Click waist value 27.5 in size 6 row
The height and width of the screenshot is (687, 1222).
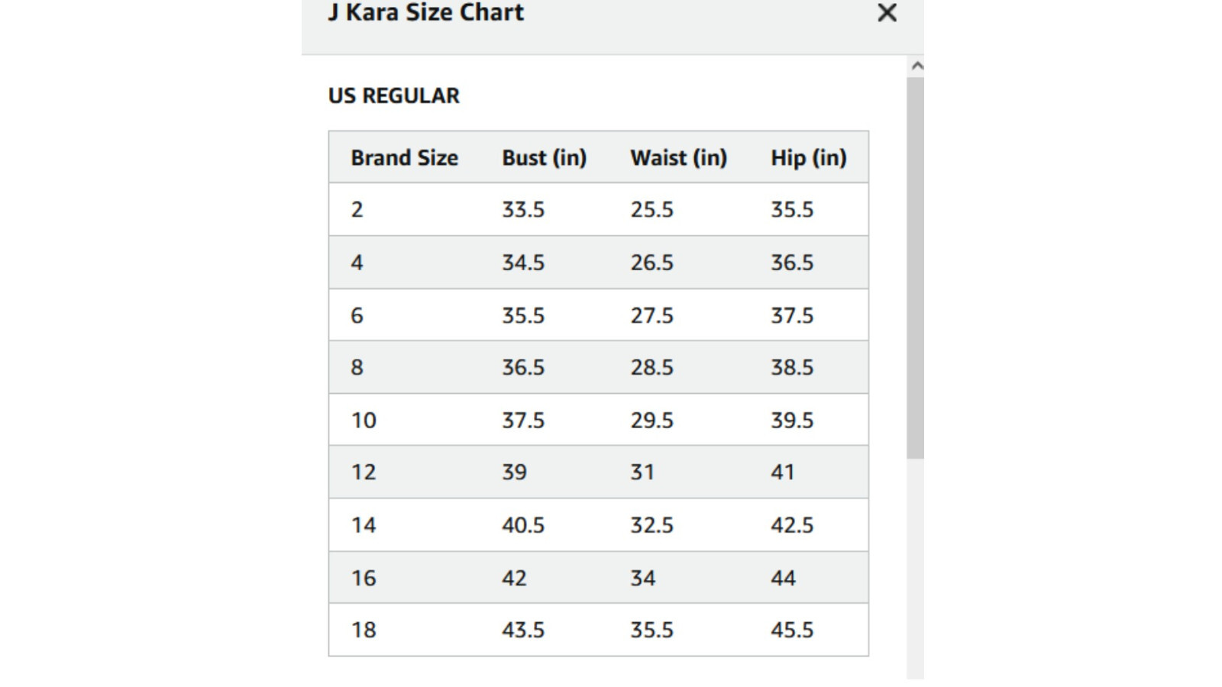[651, 315]
